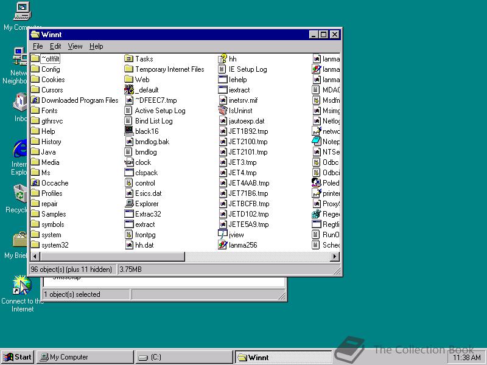Select the Iehelp program icon
This screenshot has height=365, width=487.
click(223, 80)
